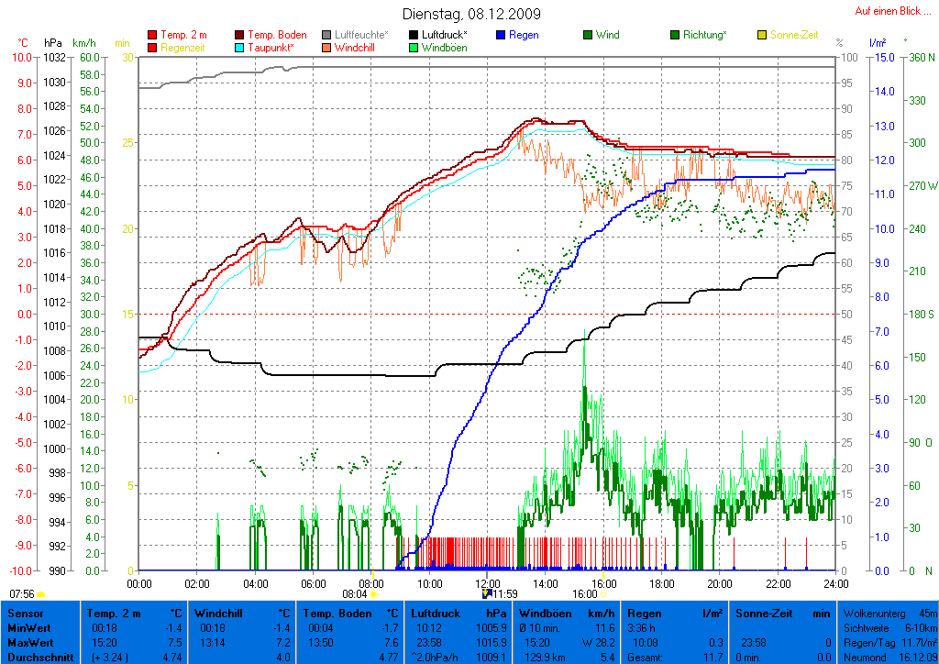Click the black Luftdruck legend square

(x=414, y=35)
